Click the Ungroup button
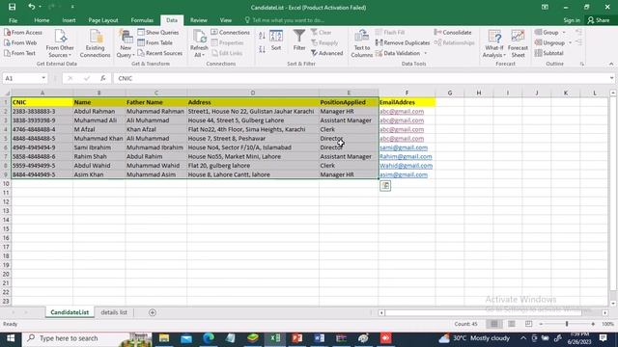 pos(549,42)
